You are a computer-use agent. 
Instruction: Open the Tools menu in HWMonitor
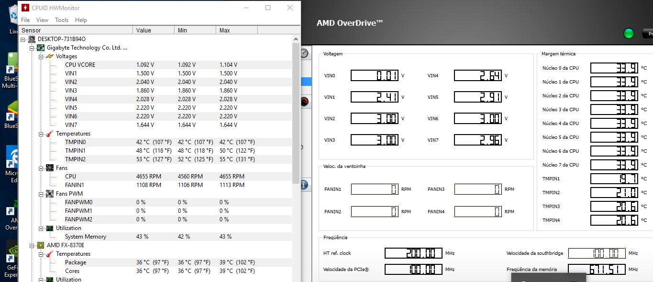tap(62, 20)
